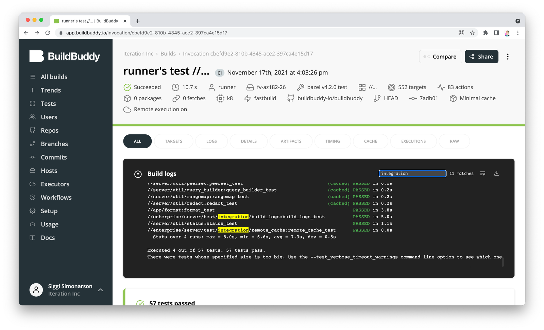Click the 10.7 s duration clock icon

coord(175,87)
